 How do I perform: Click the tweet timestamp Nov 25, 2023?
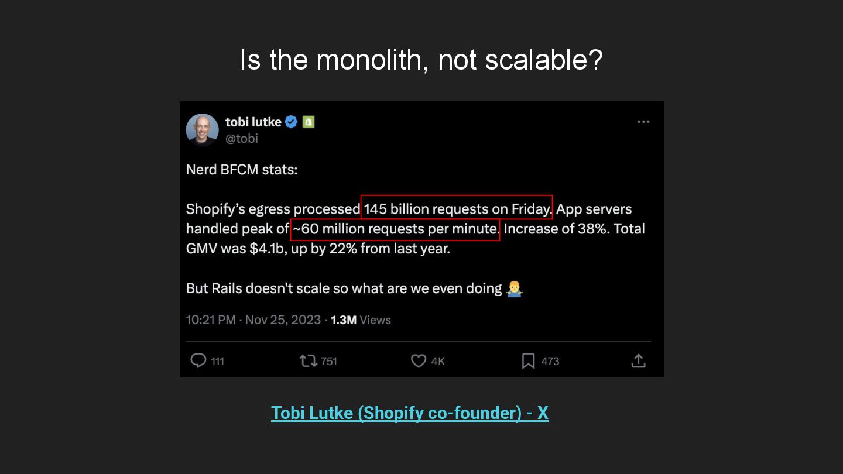(x=283, y=320)
